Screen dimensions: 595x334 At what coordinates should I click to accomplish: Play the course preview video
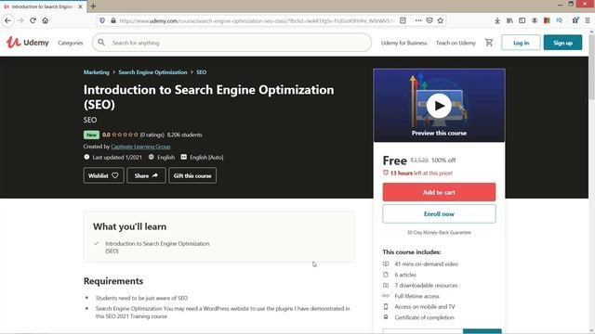[439, 106]
